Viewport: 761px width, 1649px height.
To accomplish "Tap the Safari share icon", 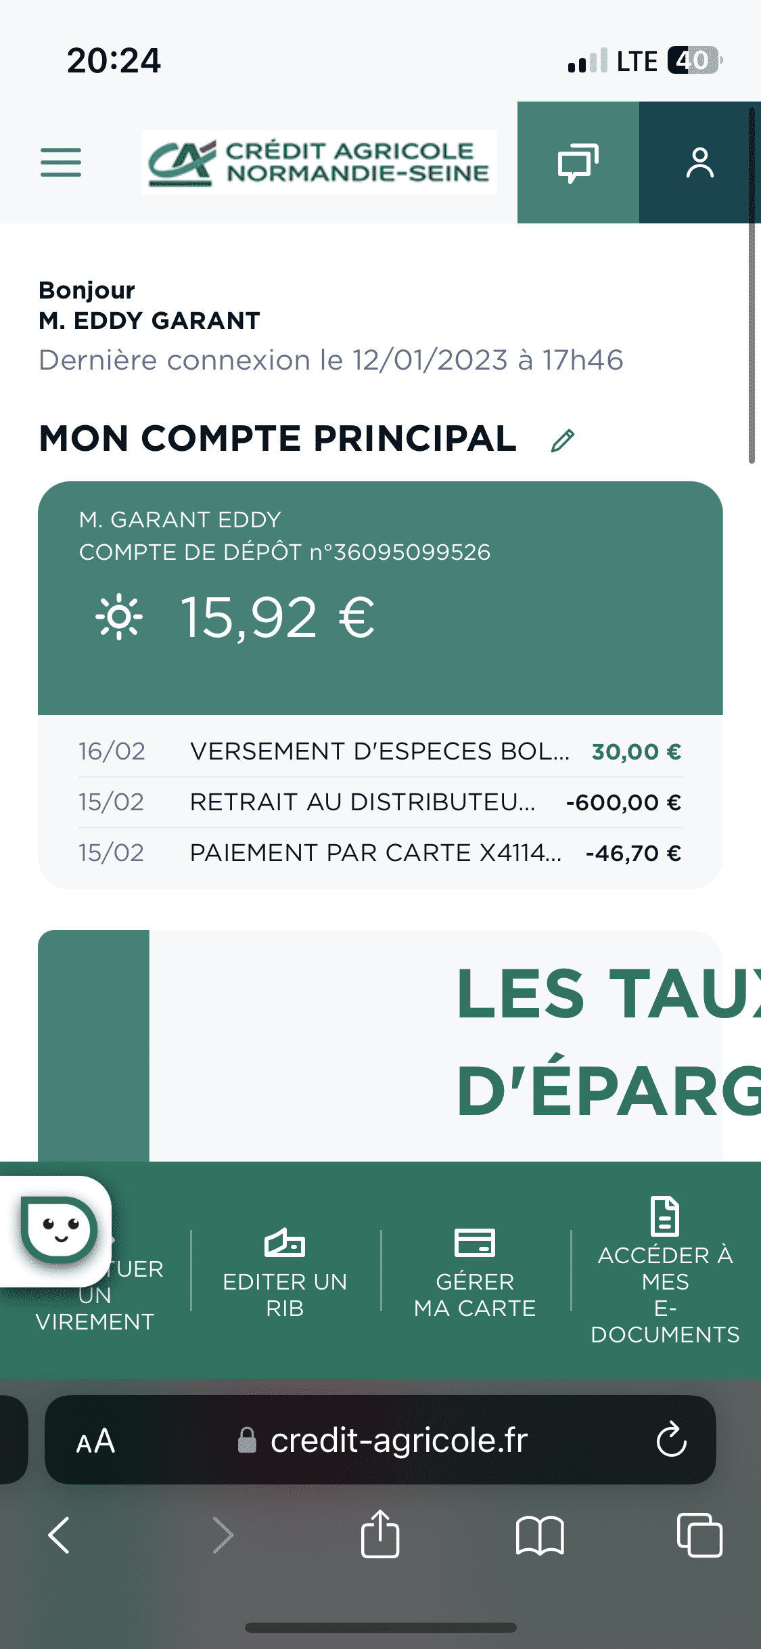I will [x=380, y=1534].
